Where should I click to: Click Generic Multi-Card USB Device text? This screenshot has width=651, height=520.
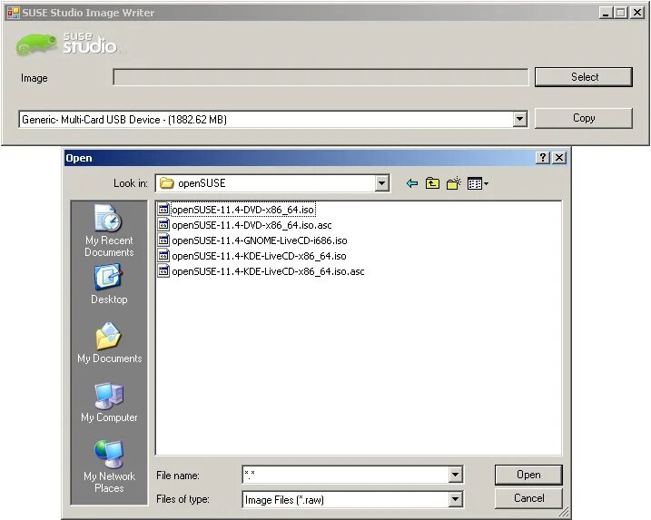tap(124, 120)
